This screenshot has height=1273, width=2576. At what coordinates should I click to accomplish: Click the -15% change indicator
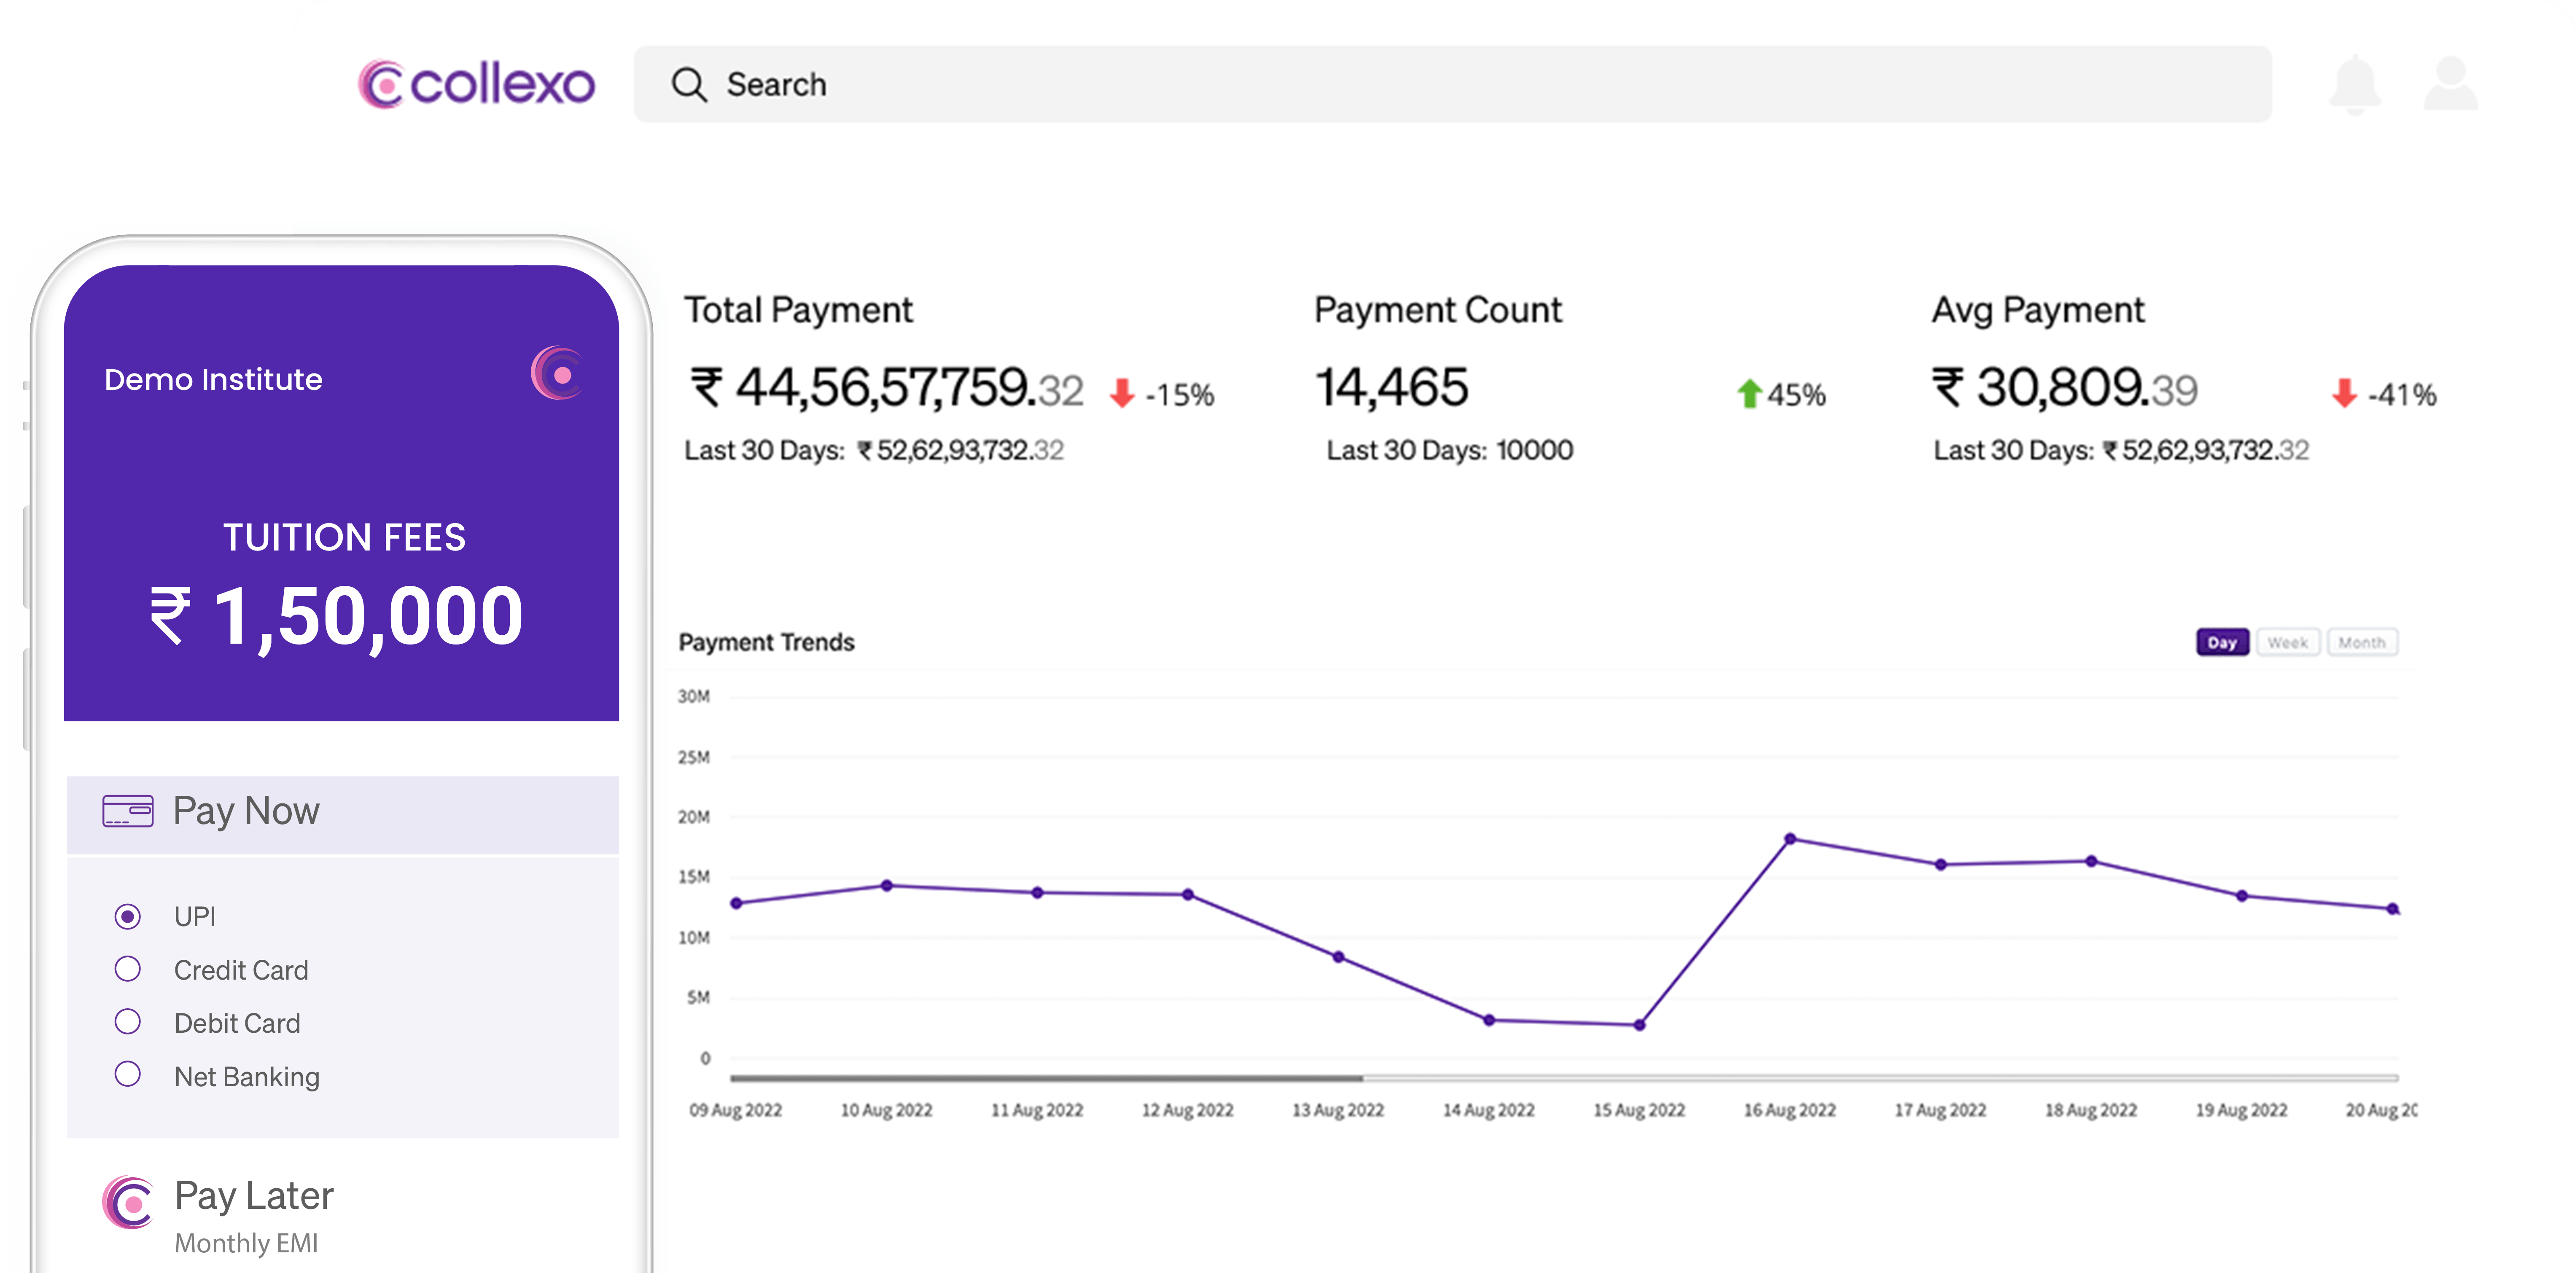(1180, 395)
